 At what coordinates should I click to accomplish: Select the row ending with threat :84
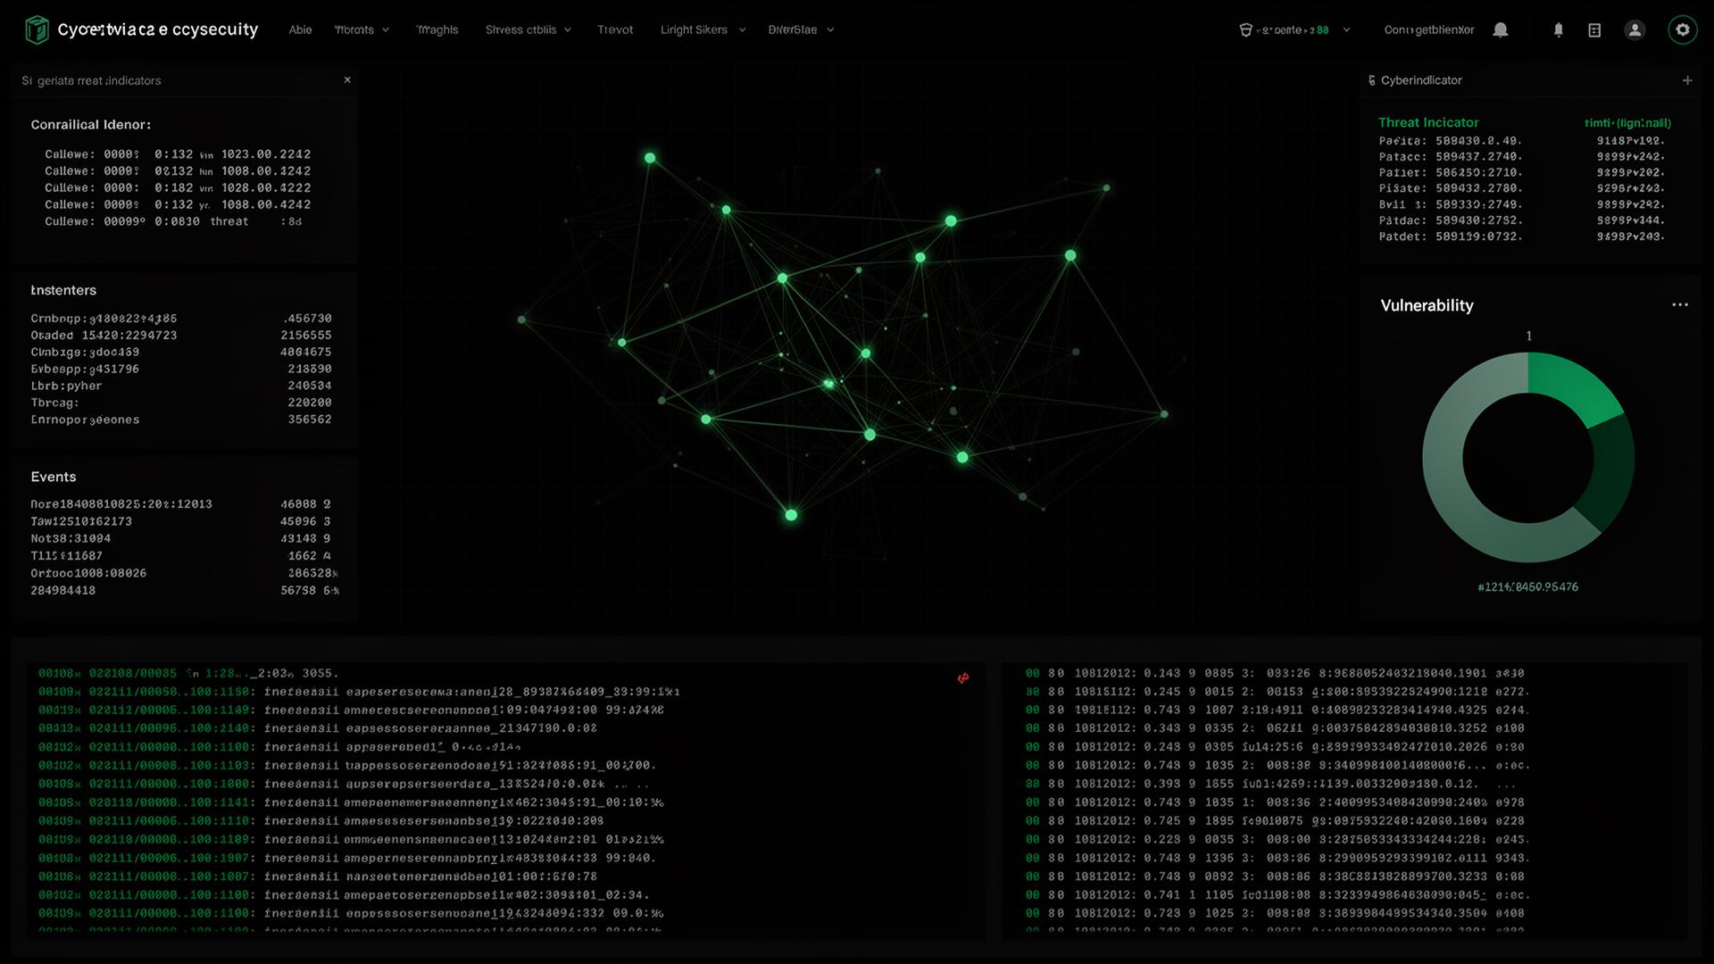[x=173, y=221]
